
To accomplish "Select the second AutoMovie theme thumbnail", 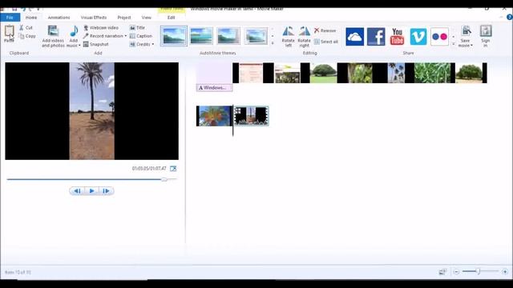I will [x=201, y=36].
